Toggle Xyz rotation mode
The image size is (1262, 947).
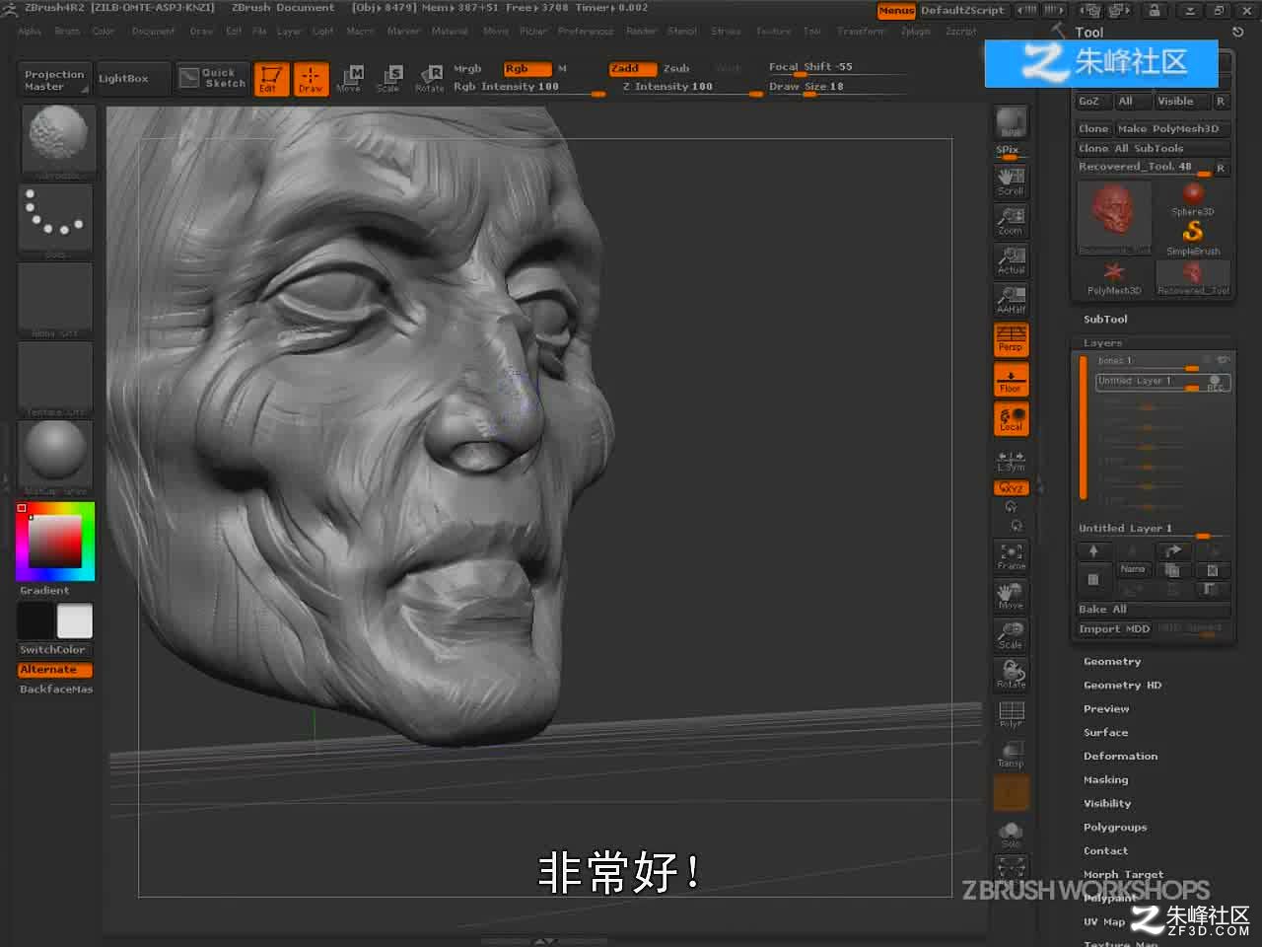point(1011,487)
